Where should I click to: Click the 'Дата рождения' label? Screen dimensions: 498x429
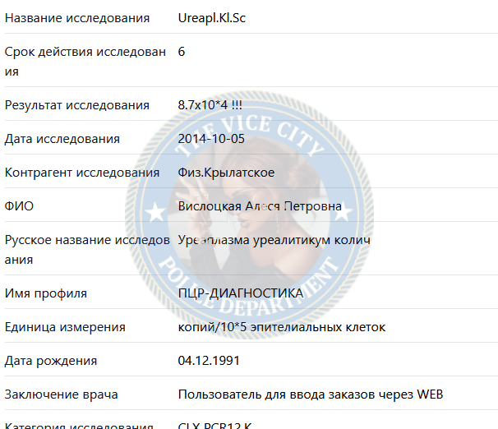point(51,361)
